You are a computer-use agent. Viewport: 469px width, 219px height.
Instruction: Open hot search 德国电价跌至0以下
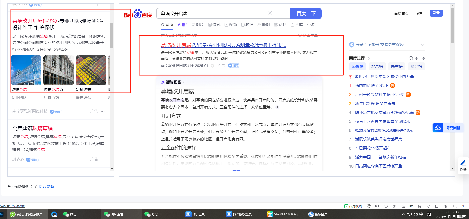(372, 86)
